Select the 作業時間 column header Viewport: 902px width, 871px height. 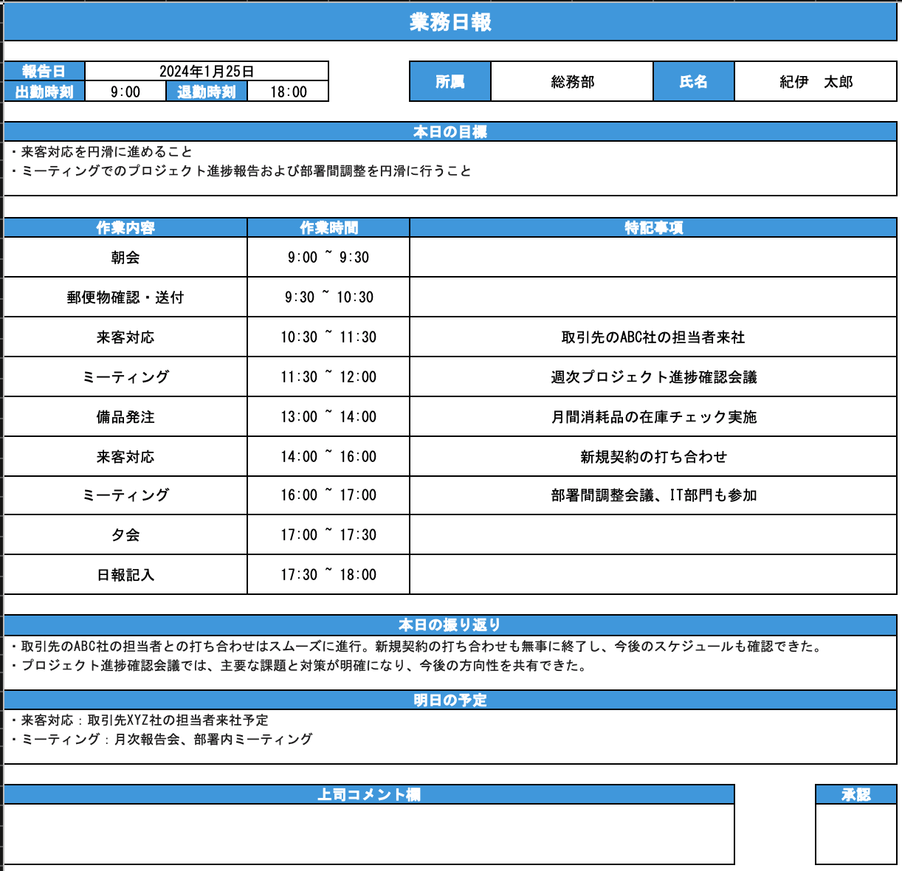tap(331, 228)
